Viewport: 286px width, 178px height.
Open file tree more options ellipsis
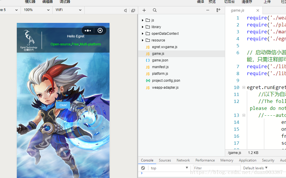[x=208, y=10]
